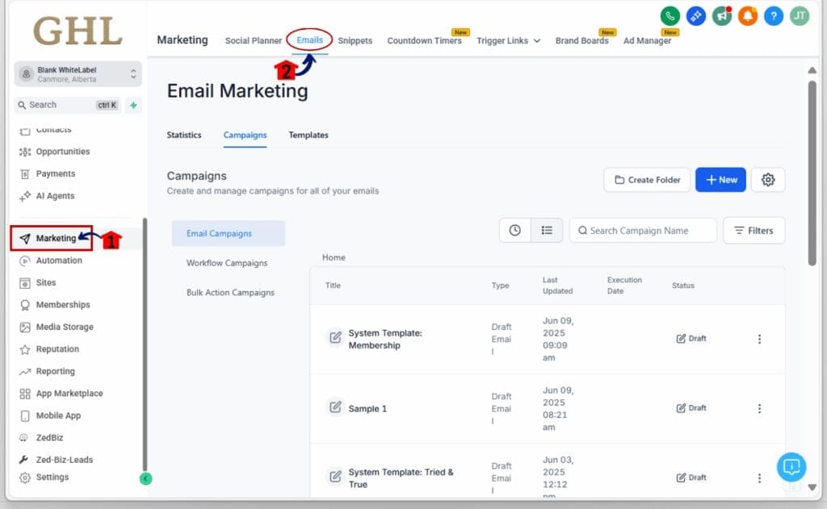Click the Status column header

(683, 286)
